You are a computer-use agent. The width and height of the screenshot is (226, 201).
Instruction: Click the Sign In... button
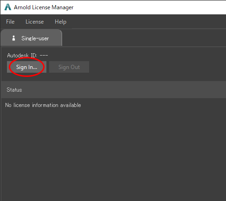(26, 67)
